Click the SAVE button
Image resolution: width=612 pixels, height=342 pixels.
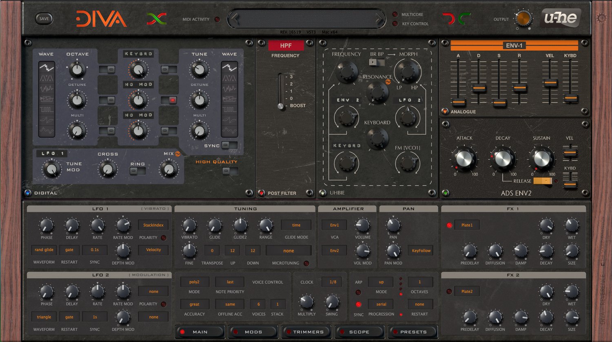point(44,19)
